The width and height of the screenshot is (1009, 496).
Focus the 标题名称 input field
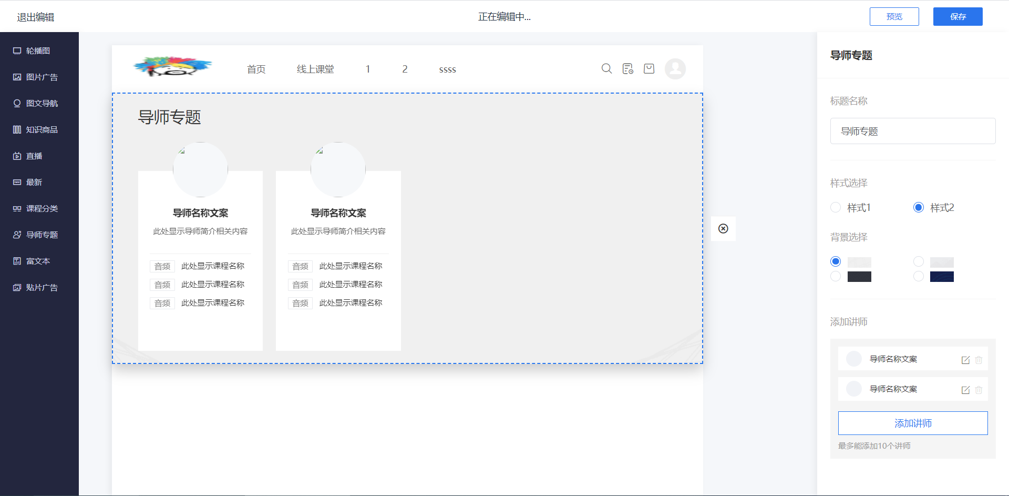(x=912, y=131)
